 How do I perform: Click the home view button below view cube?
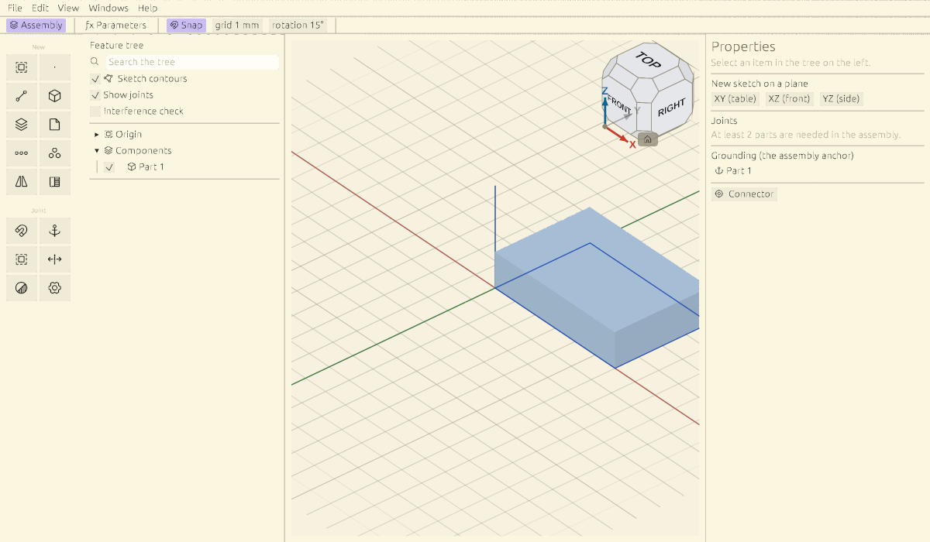point(648,139)
